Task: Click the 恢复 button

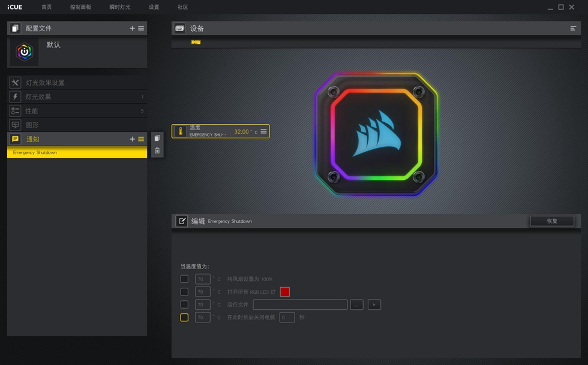Action: [x=551, y=221]
